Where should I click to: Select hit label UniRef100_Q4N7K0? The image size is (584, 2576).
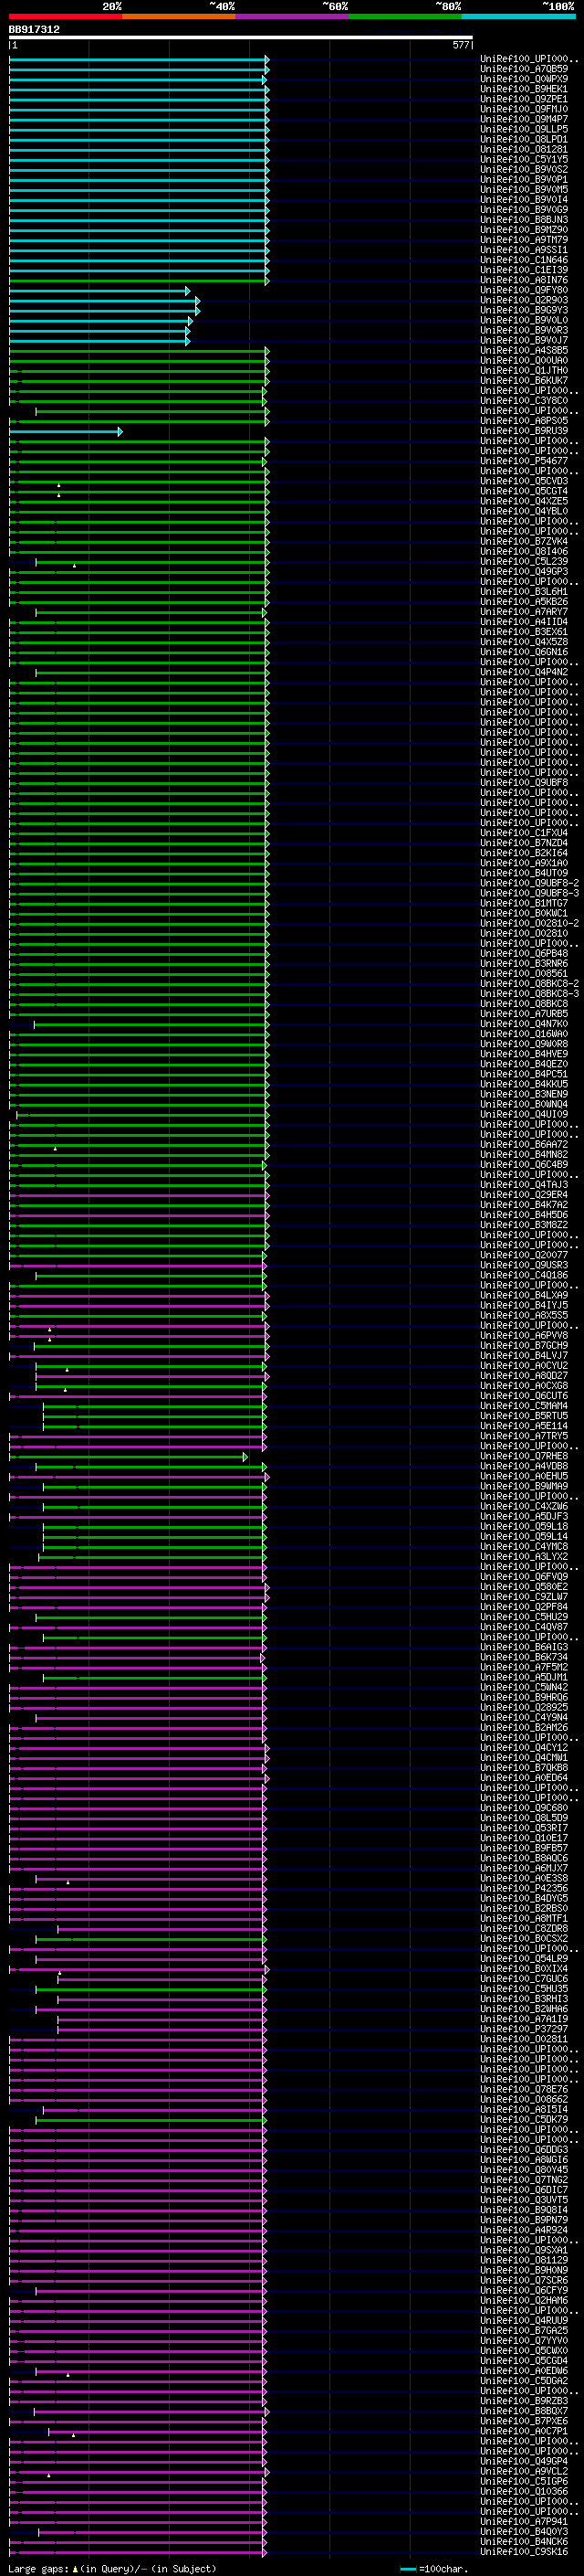(x=524, y=1024)
